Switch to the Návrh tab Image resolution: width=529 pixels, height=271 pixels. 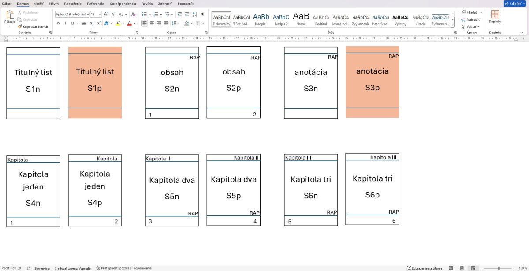(x=54, y=3)
